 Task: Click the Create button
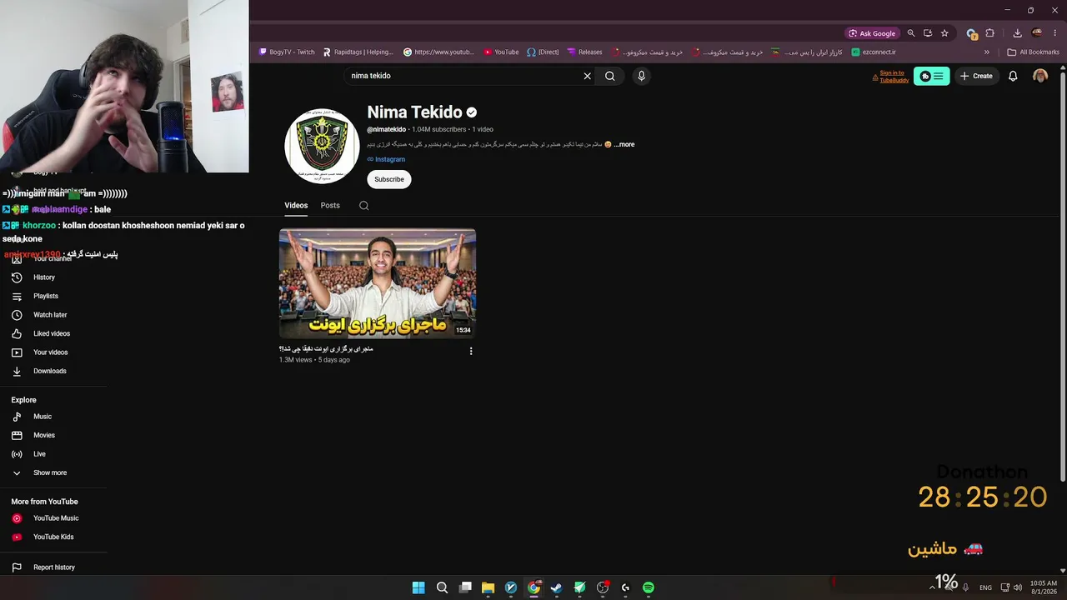tap(976, 76)
